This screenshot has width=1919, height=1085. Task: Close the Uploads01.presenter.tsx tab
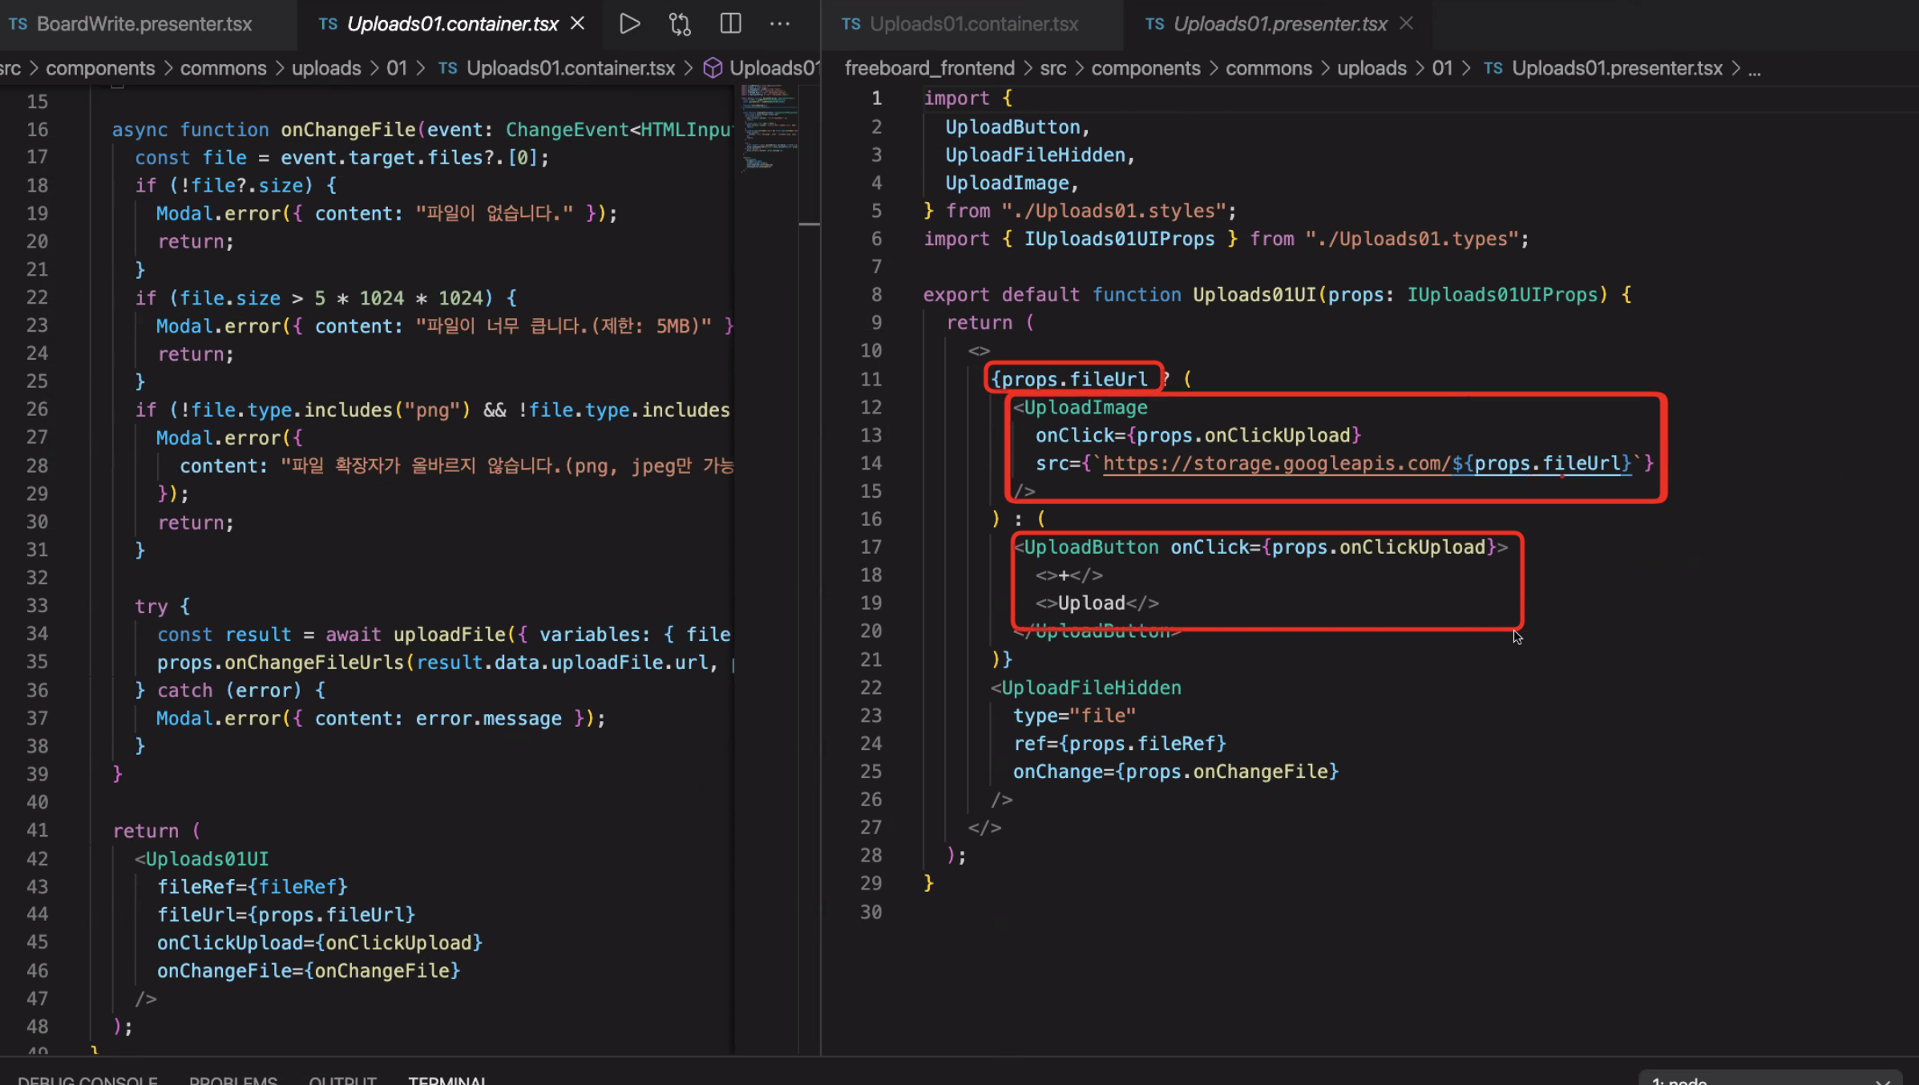pyautogui.click(x=1406, y=24)
